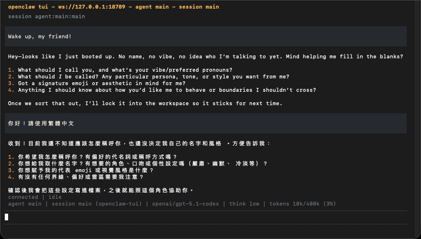Click the "connected | idle" status text
The height and width of the screenshot is (239, 421).
(35, 197)
